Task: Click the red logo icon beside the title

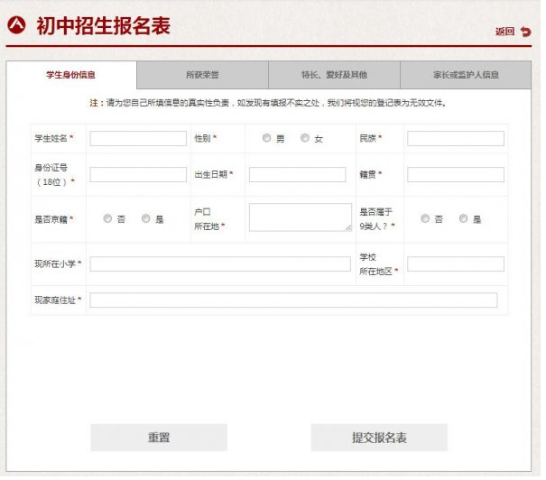Action: pos(16,25)
